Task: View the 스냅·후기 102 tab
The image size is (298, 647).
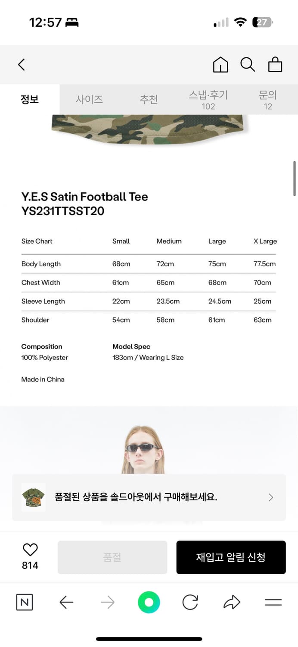Action: [208, 100]
